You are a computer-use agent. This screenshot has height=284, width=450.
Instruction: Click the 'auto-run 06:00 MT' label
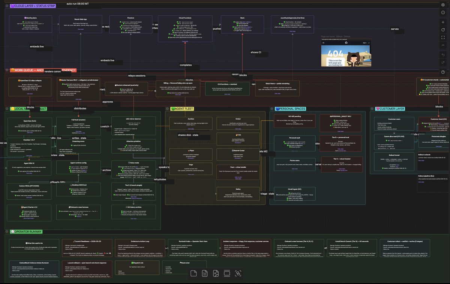[x=78, y=3]
